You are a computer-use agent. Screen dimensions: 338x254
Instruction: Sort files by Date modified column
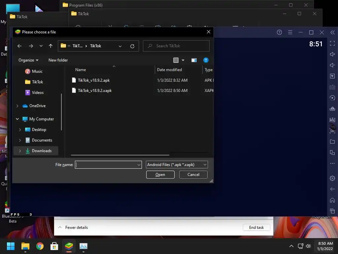pyautogui.click(x=169, y=70)
